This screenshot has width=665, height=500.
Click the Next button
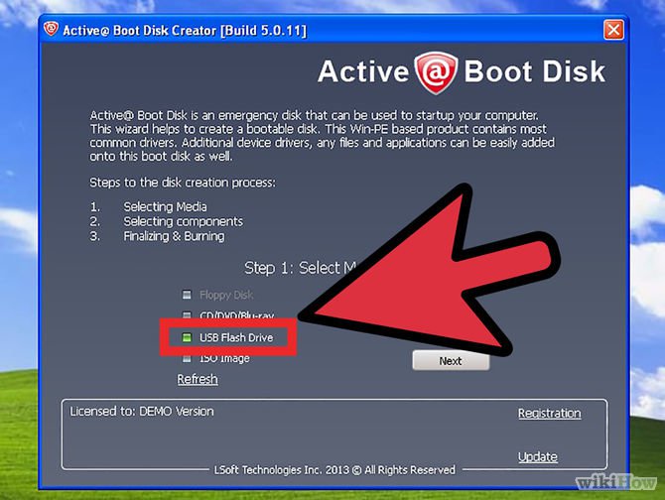(x=451, y=361)
